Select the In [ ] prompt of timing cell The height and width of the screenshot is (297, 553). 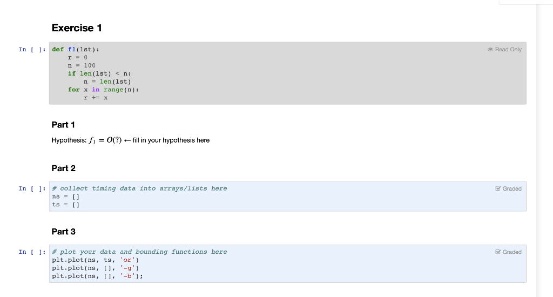tap(32, 188)
